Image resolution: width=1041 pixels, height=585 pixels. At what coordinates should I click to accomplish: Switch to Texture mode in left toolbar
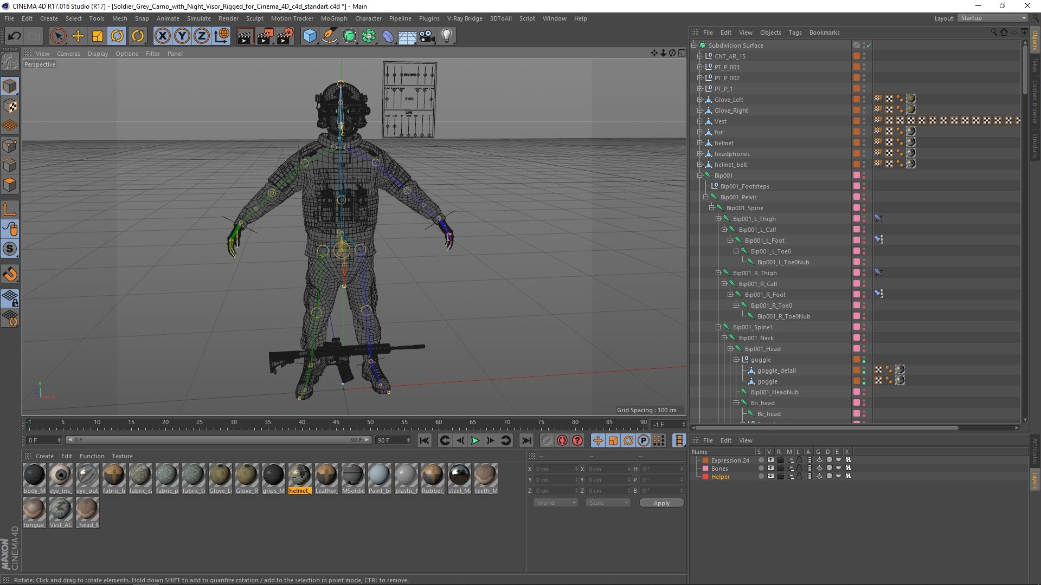(x=10, y=106)
